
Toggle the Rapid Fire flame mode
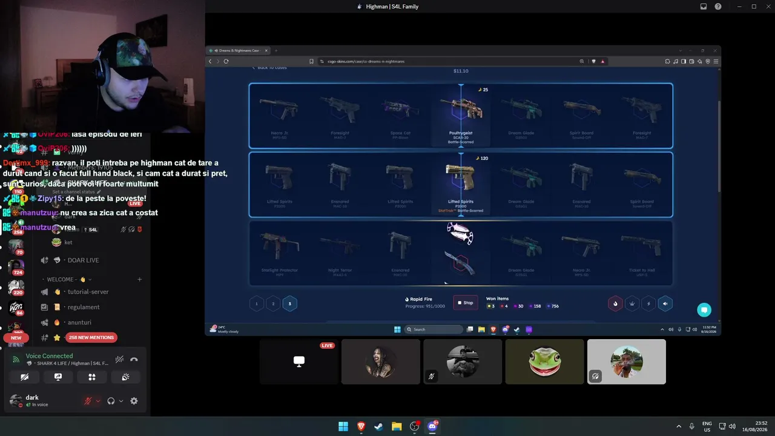[615, 304]
